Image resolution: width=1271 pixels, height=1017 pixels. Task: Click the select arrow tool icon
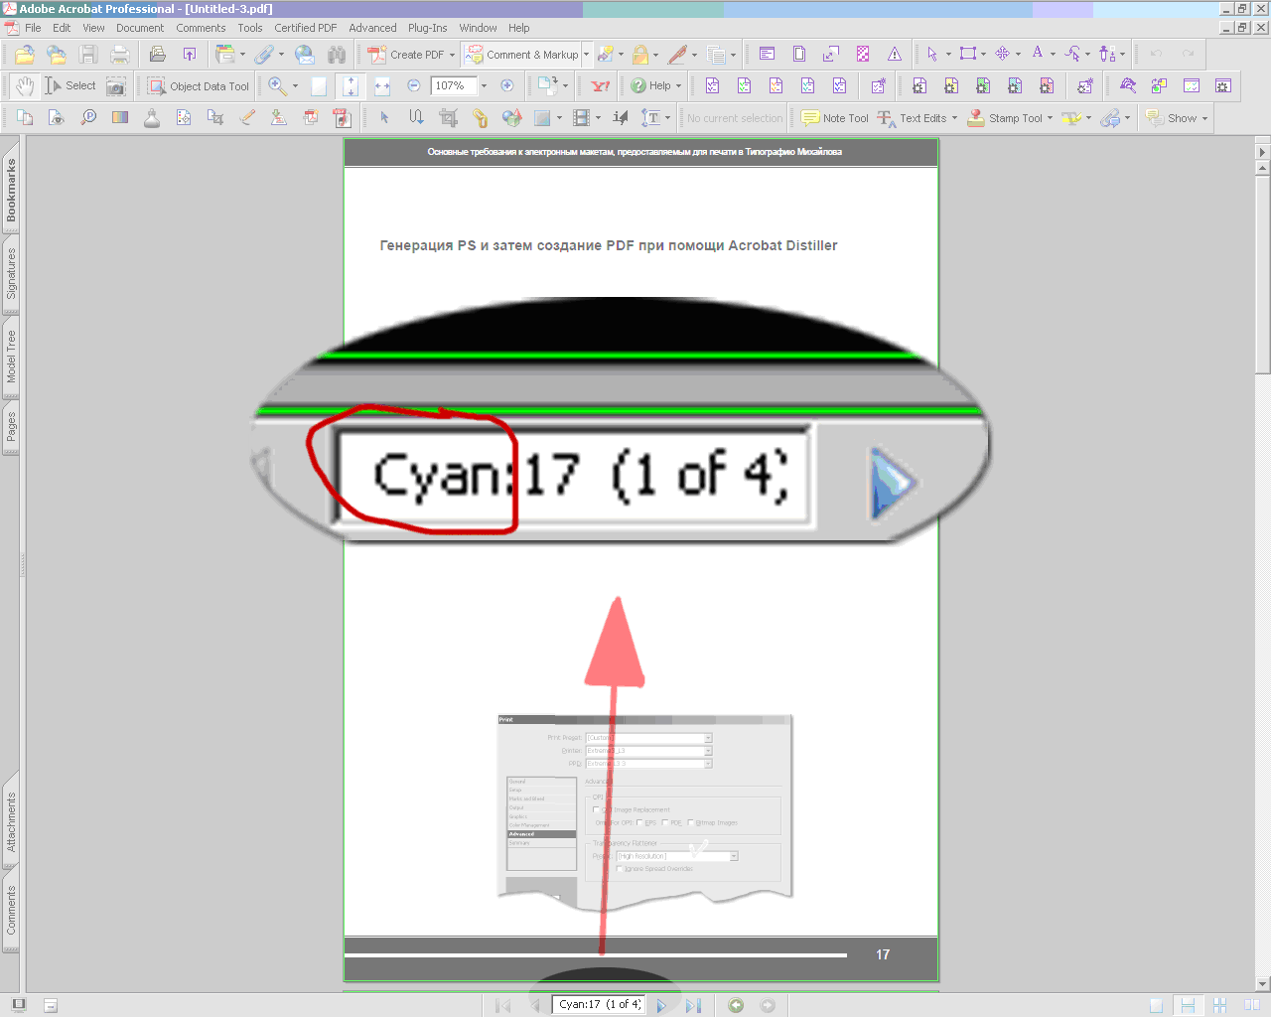point(384,118)
